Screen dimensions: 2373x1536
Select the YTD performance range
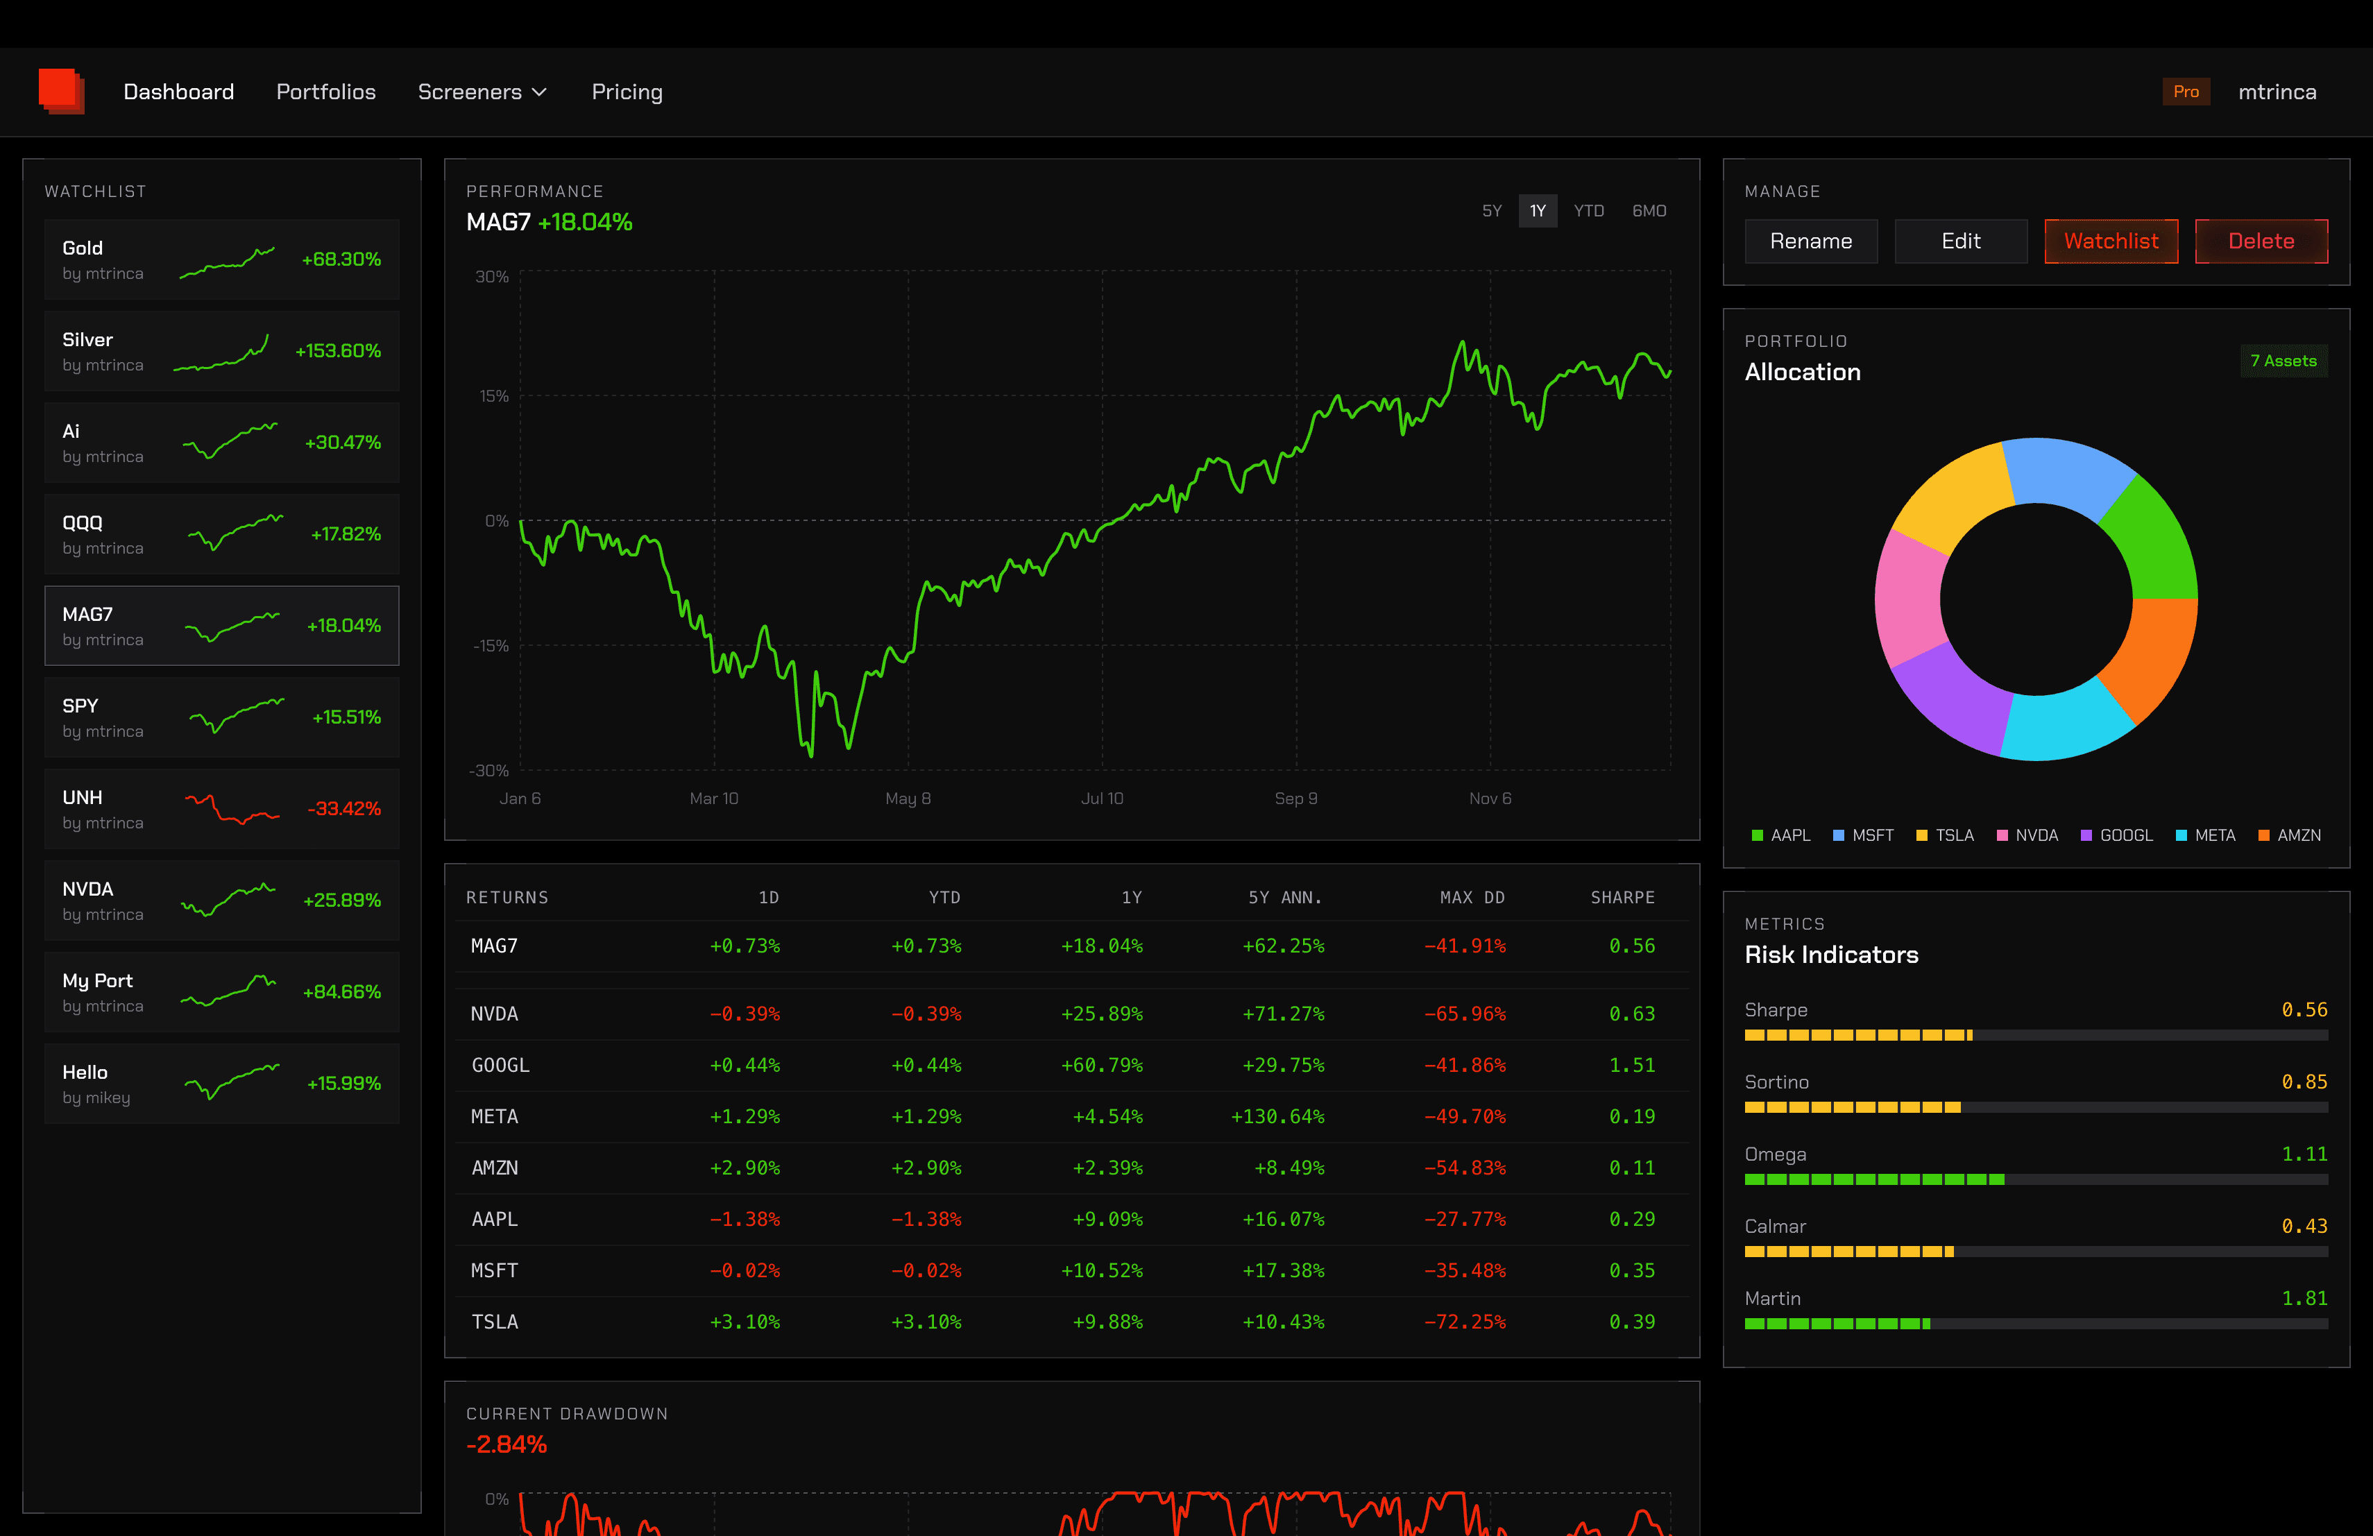(1588, 210)
